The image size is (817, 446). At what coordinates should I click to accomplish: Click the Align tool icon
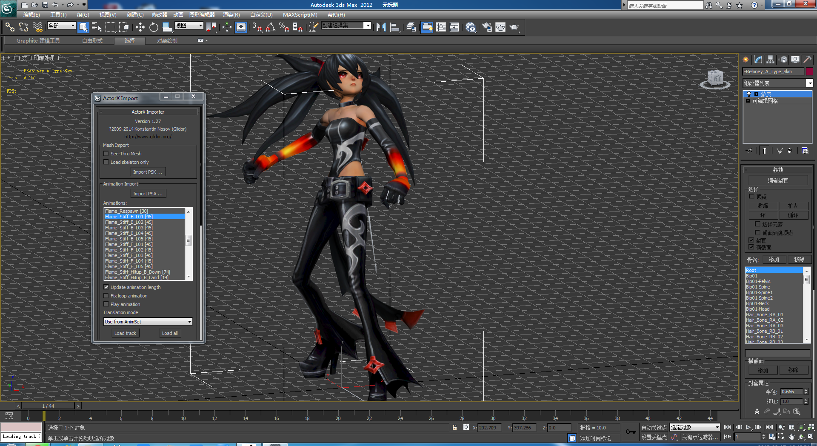(x=395, y=27)
